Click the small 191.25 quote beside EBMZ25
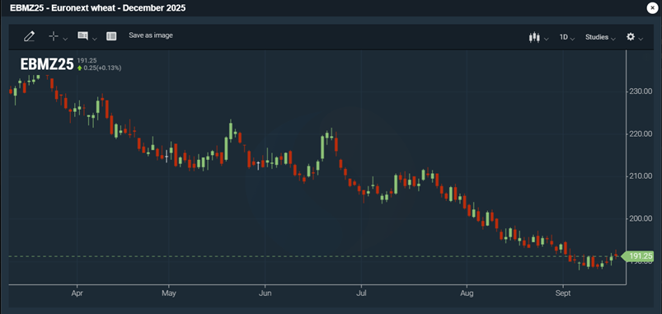This screenshot has width=662, height=314. coord(87,61)
